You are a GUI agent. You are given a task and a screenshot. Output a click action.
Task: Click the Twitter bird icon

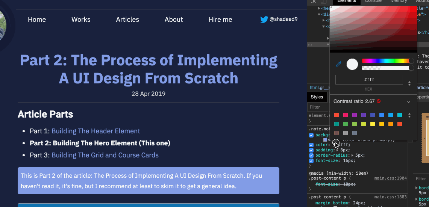tap(264, 20)
